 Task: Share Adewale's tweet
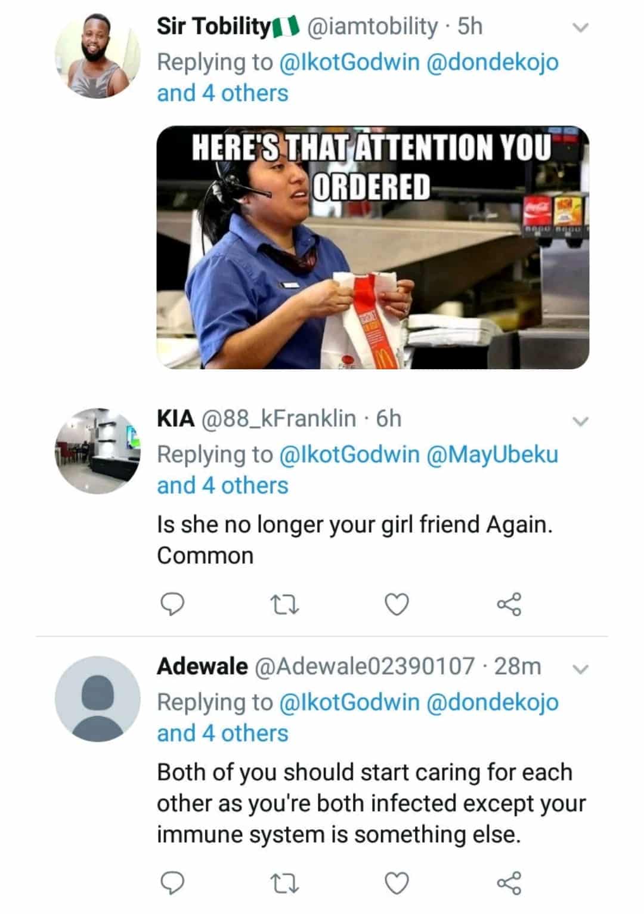(x=509, y=882)
